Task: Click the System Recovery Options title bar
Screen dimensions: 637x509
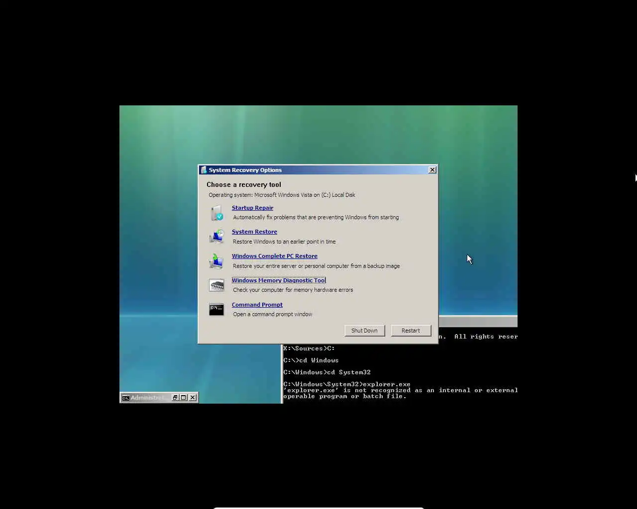Action: [318, 170]
